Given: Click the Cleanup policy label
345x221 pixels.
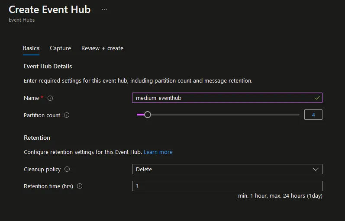Looking at the screenshot, I should [x=42, y=170].
